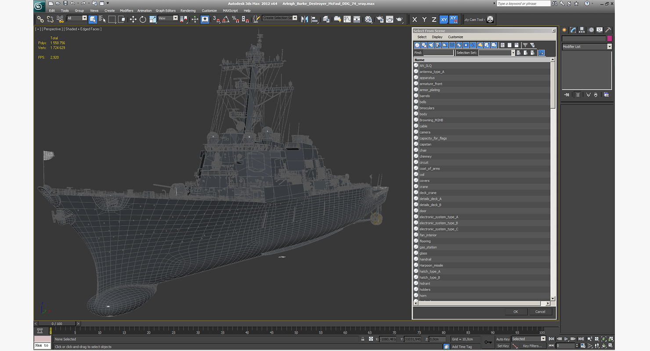Open Curve Editor from toolbar

pos(347,19)
